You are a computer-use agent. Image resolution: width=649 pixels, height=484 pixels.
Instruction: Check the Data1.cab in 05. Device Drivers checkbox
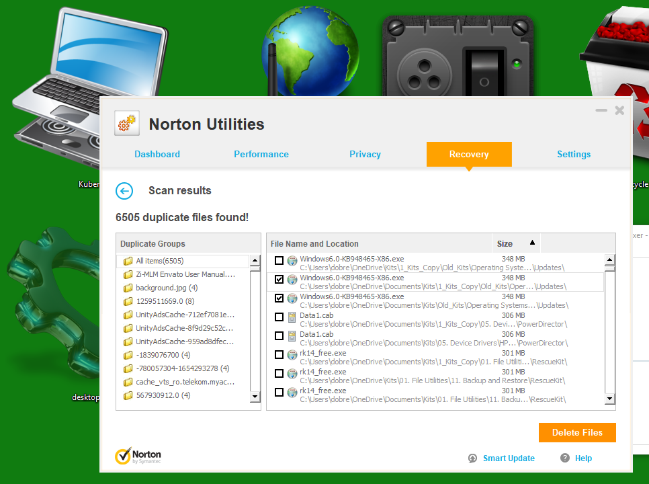(x=279, y=336)
